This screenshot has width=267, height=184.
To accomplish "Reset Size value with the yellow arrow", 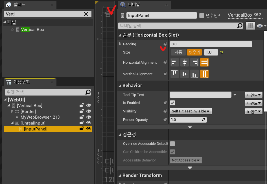I will click(x=222, y=52).
